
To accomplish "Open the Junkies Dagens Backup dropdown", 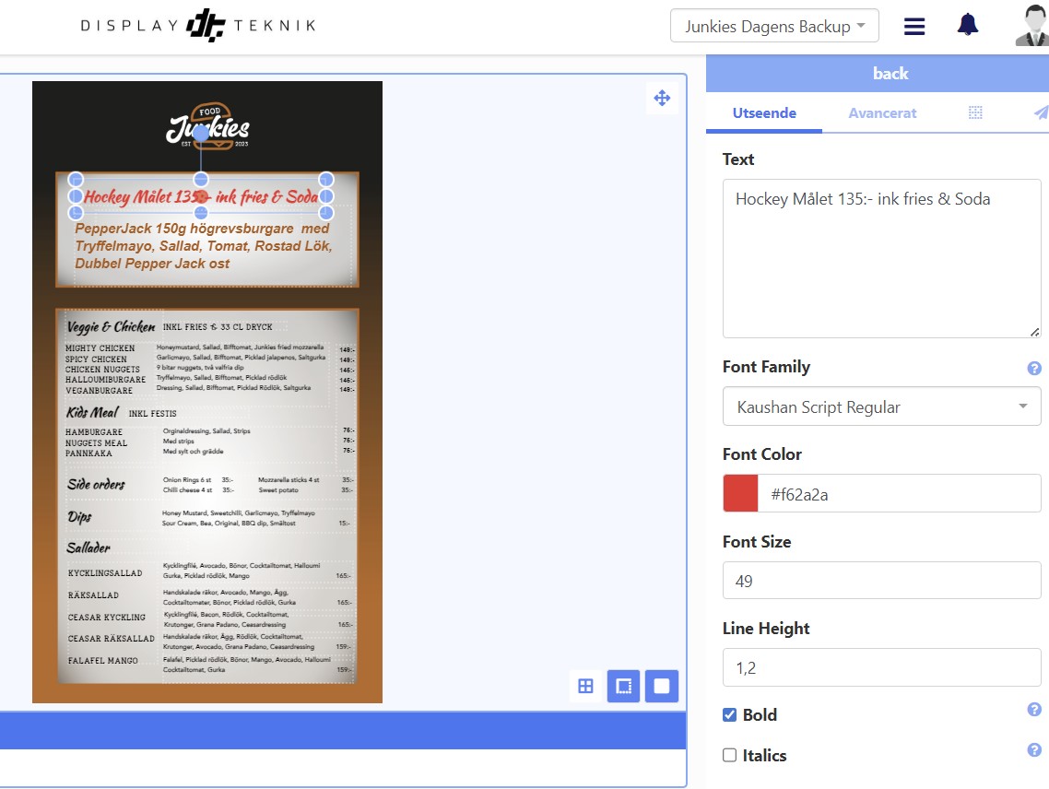I will click(774, 26).
